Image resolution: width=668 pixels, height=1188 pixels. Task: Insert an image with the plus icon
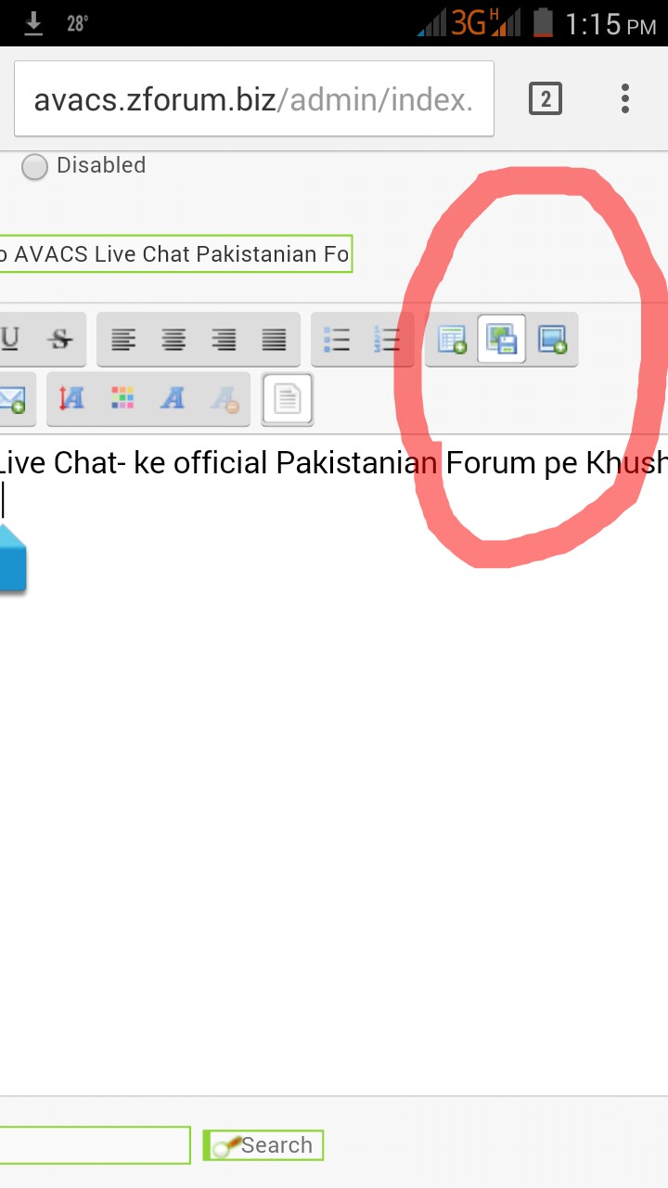pos(552,340)
